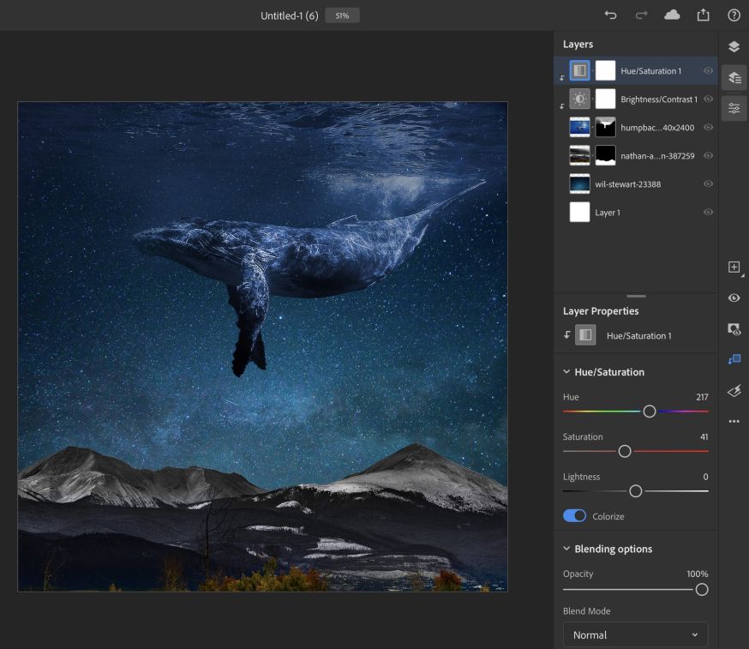Select the nathan-a layer mask thumbnail
The width and height of the screenshot is (749, 649).
(x=605, y=155)
